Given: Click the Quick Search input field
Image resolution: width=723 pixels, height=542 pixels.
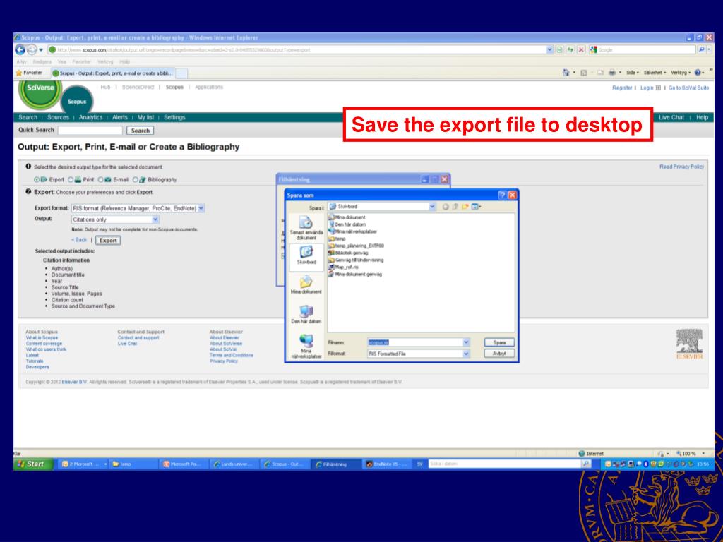Looking at the screenshot, I should coord(90,131).
